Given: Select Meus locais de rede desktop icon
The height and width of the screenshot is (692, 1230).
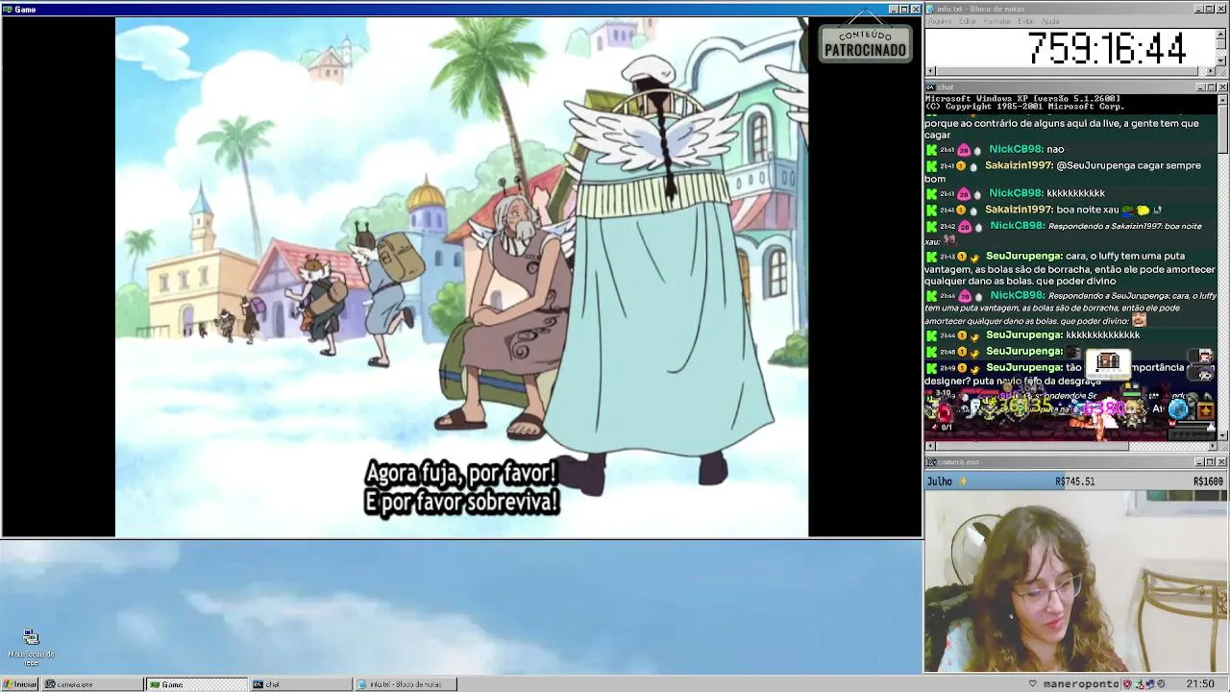Looking at the screenshot, I should click(31, 648).
